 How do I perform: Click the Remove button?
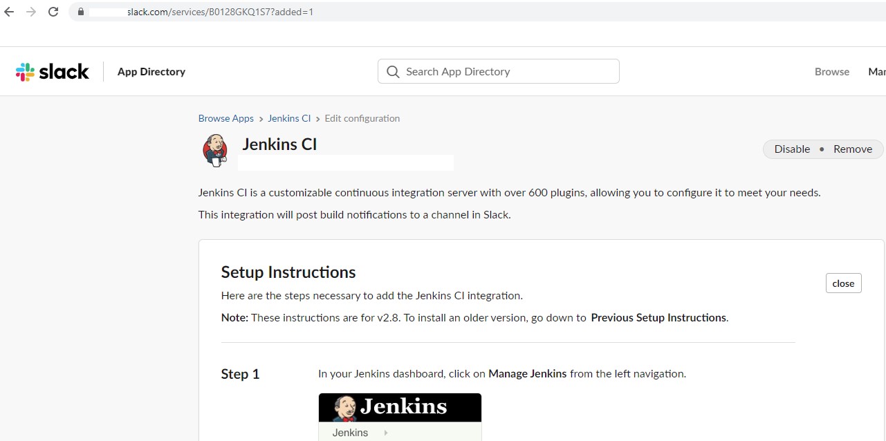coord(852,149)
